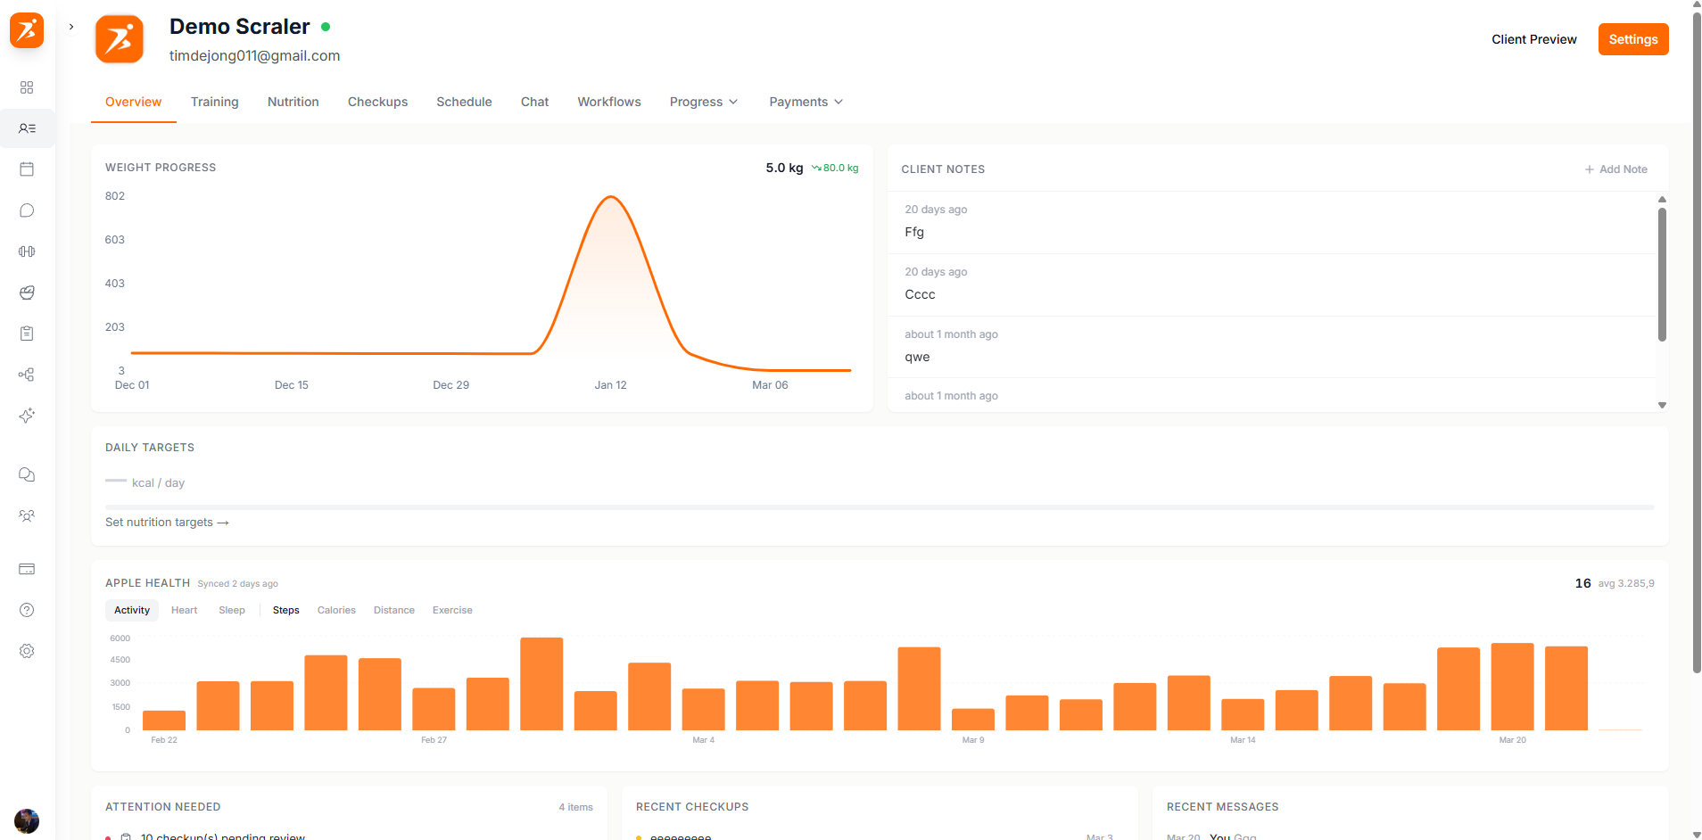The height and width of the screenshot is (840, 1702).
Task: Switch to the Nutrition tab
Action: click(x=293, y=102)
